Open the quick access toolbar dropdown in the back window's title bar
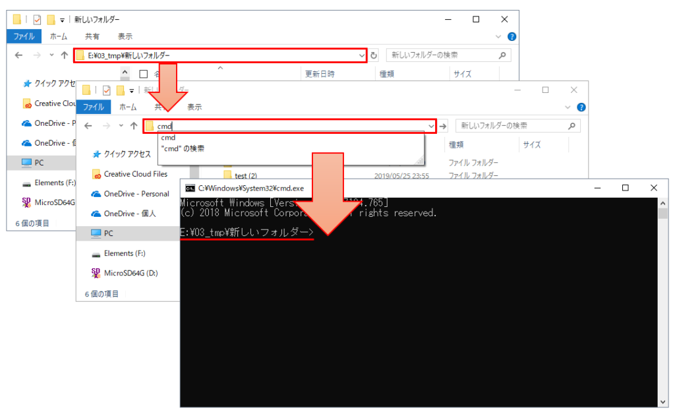675x412 pixels. 62,20
